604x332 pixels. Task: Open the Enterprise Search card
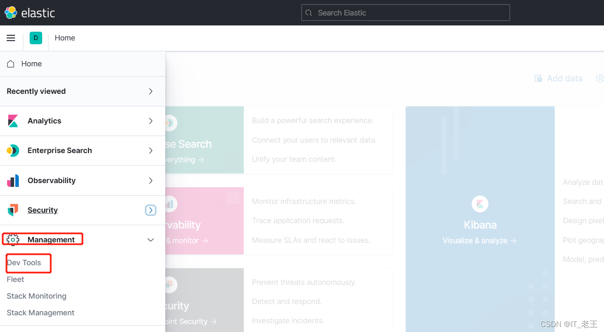(x=278, y=140)
